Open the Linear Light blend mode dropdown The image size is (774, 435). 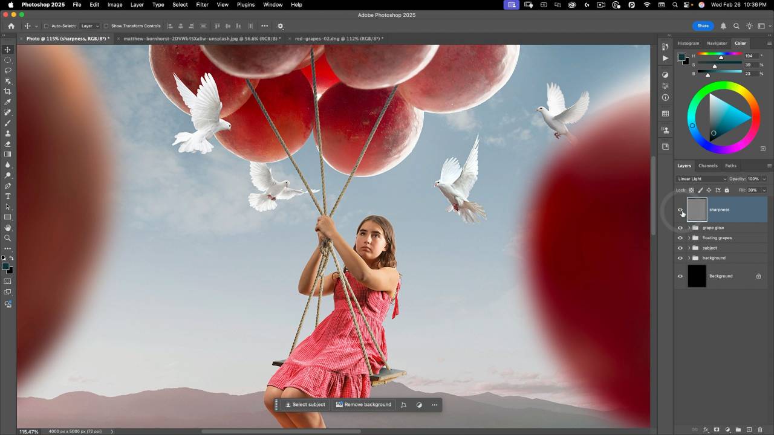(701, 179)
